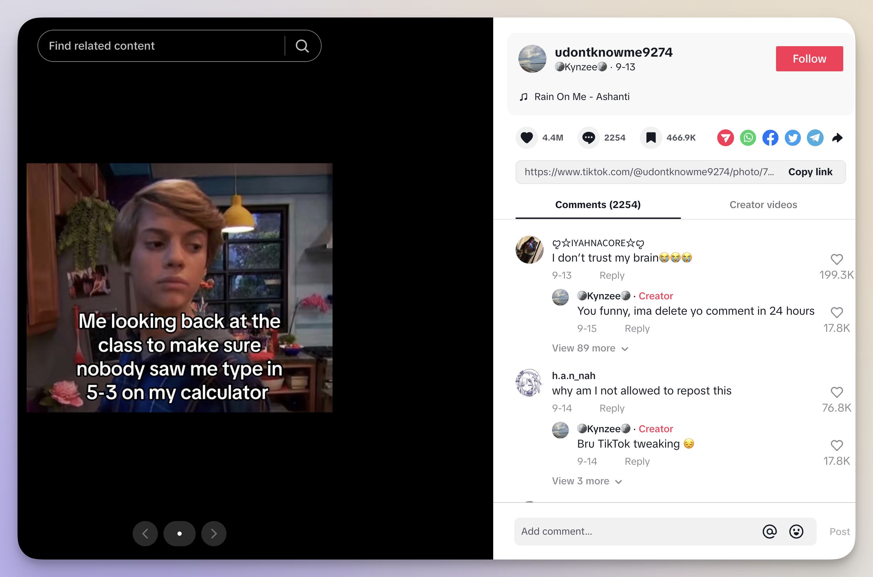The image size is (873, 577).
Task: Copy link to the post
Action: coord(810,172)
